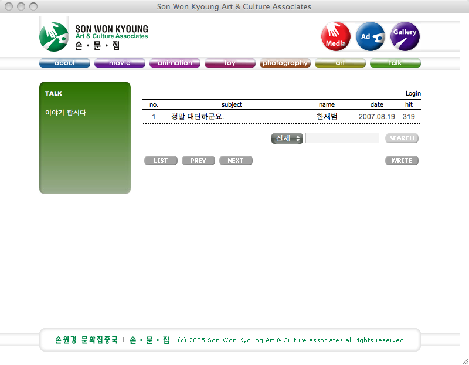Screen dimensions: 469x365
Task: Click the red Media hand icon
Action: [336, 36]
